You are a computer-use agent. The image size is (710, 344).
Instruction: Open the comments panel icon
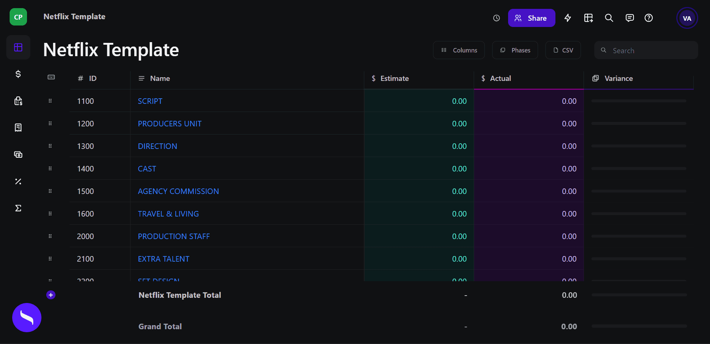[630, 18]
